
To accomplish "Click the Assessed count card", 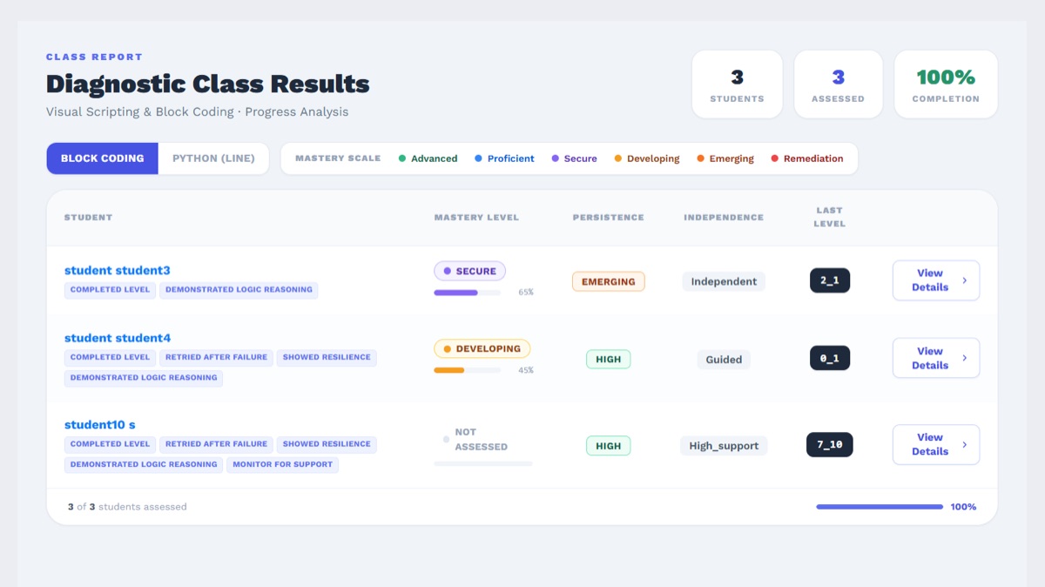I will 839,84.
